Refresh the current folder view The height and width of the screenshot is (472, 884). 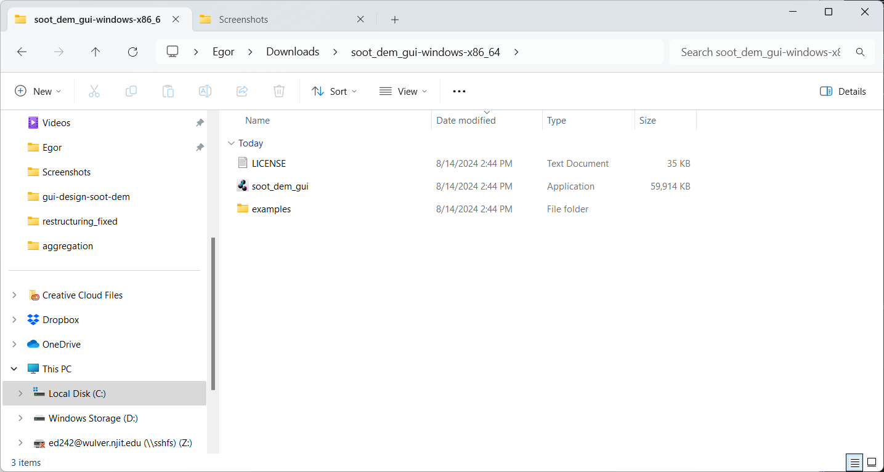pos(132,52)
